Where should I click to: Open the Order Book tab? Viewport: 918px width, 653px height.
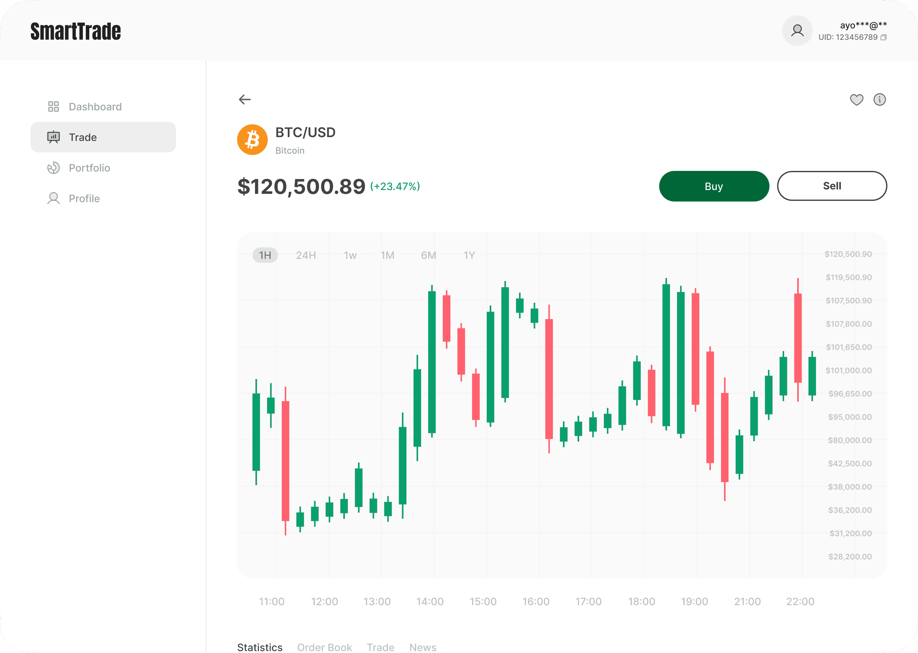click(324, 647)
